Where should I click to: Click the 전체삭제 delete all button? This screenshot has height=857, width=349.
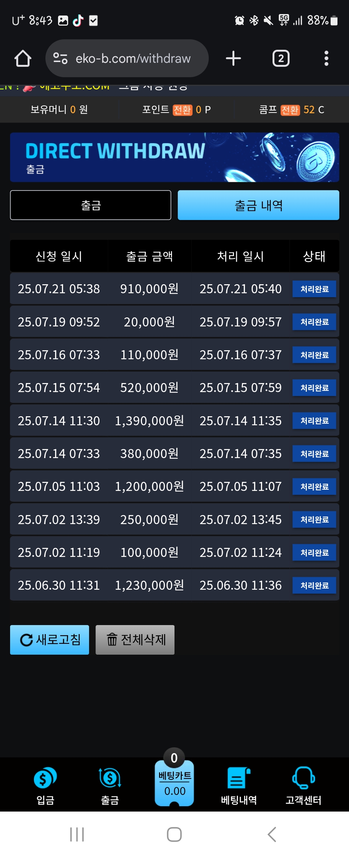pos(135,640)
